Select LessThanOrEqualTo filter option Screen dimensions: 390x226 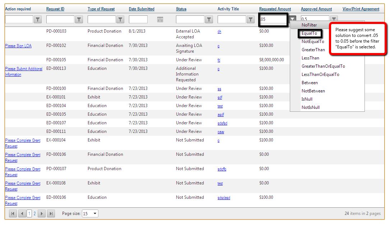coord(320,74)
